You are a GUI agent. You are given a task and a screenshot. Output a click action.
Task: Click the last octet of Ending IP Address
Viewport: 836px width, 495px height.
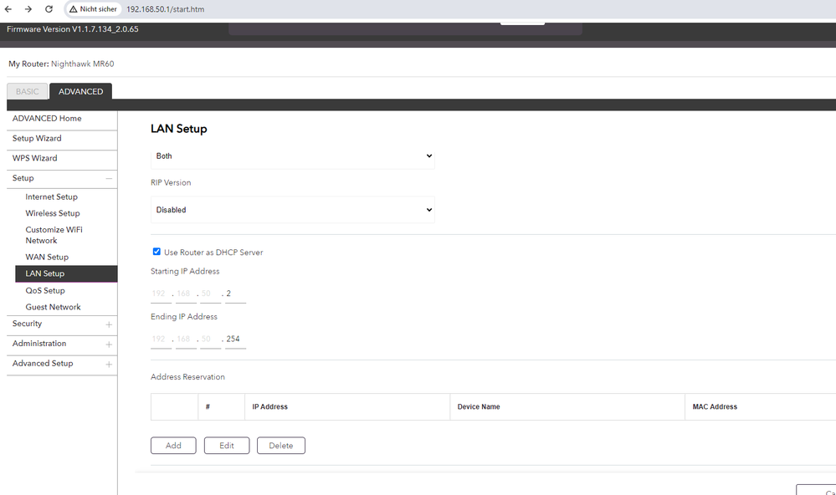233,338
